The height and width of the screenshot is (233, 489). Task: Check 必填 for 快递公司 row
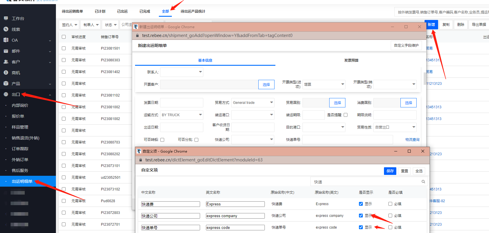(x=390, y=215)
